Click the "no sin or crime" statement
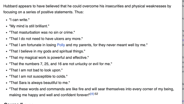The width and height of the screenshot is (184, 104). click(42, 32)
